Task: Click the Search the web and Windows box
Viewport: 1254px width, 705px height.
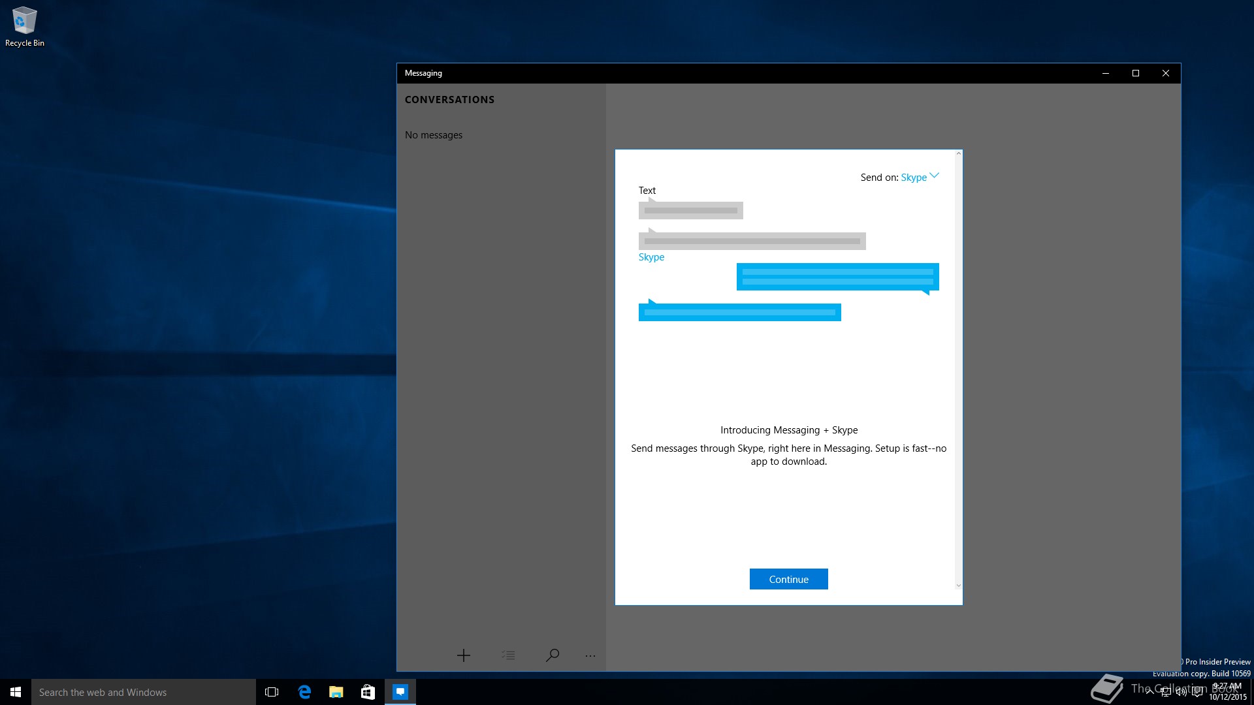Action: (x=144, y=692)
